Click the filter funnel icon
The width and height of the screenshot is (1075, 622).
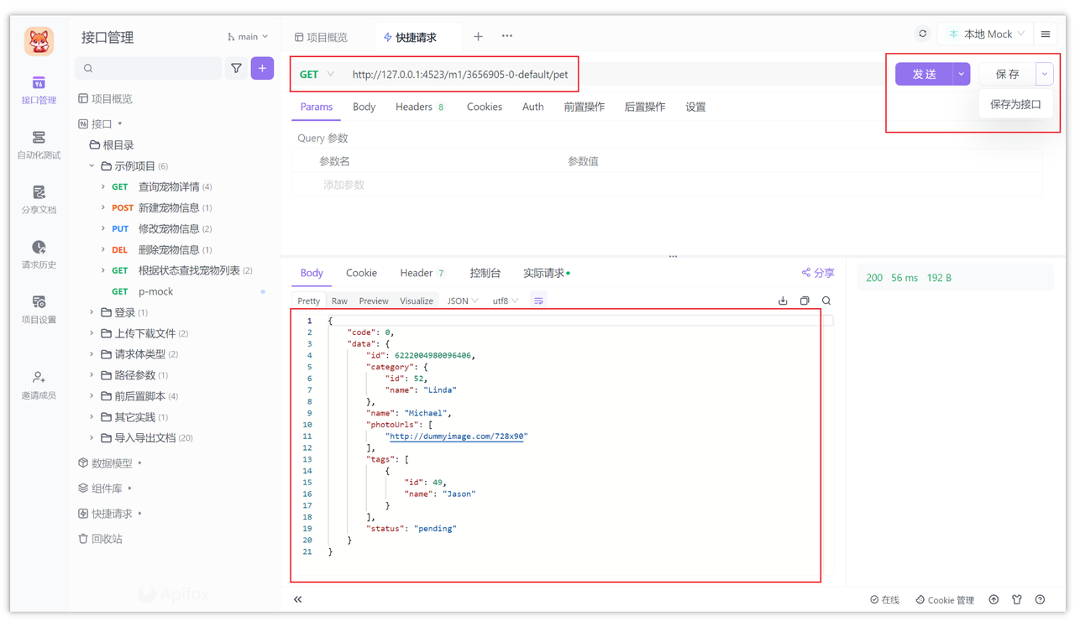coord(236,69)
